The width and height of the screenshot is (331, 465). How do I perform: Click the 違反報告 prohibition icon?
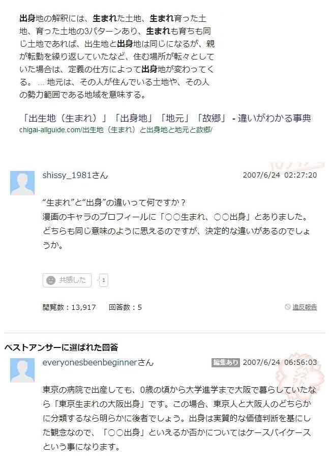[x=287, y=307]
